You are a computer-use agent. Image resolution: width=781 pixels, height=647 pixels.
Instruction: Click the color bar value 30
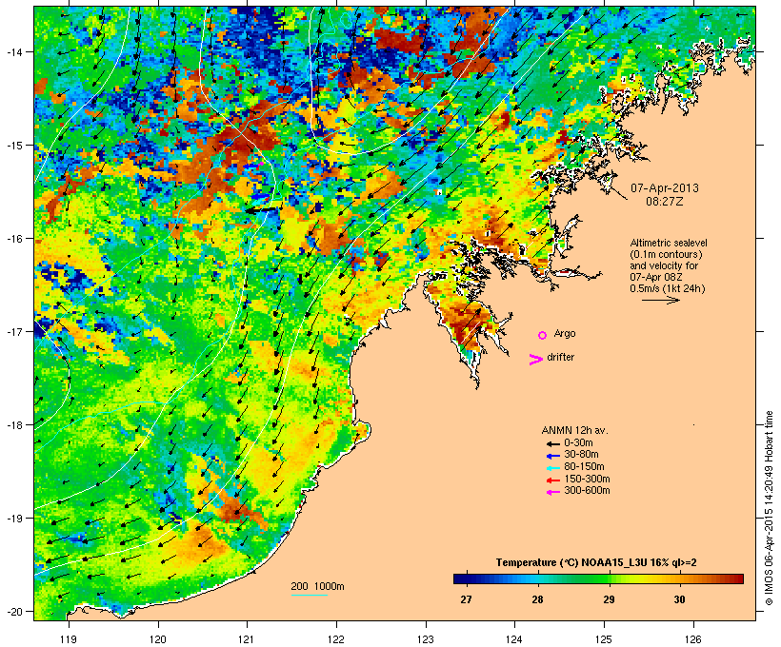point(679,599)
